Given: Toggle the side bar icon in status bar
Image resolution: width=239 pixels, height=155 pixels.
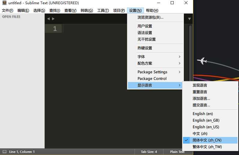Looking at the screenshot, I should (5, 152).
